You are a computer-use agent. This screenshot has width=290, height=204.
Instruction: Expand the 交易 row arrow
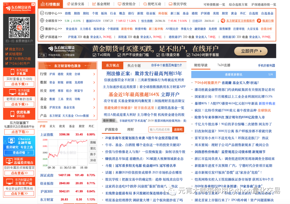[94, 107]
